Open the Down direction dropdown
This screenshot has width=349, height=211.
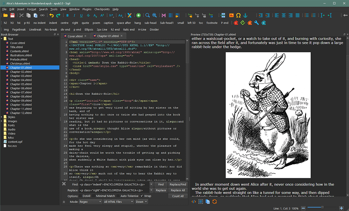point(141,202)
